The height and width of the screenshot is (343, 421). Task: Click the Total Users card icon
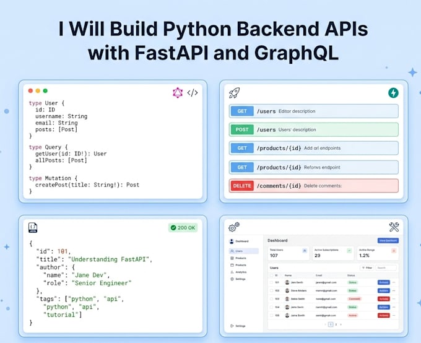(305, 251)
